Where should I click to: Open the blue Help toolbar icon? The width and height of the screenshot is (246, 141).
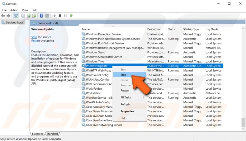coord(41,16)
